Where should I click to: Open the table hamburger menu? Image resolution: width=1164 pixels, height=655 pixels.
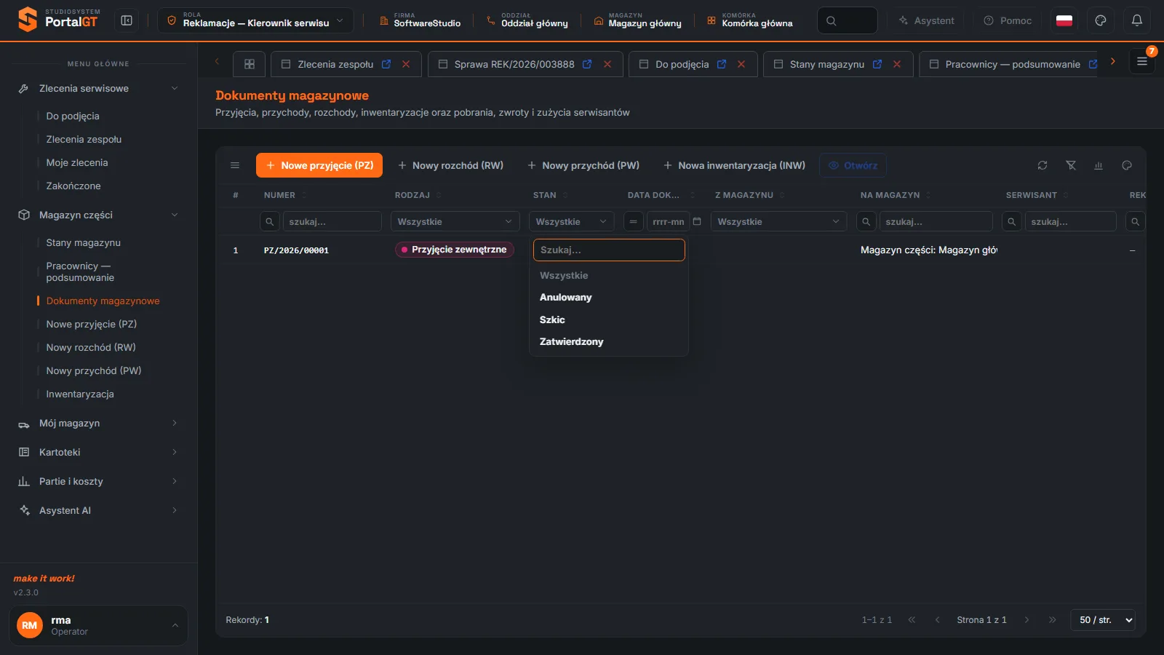pos(235,165)
